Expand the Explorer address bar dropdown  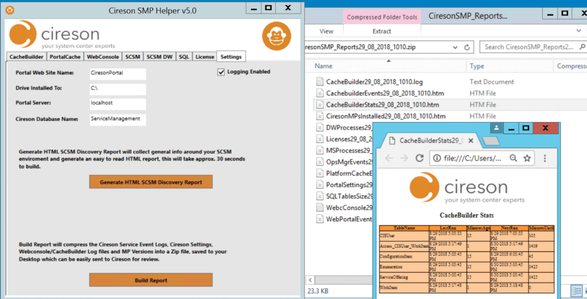(x=455, y=47)
